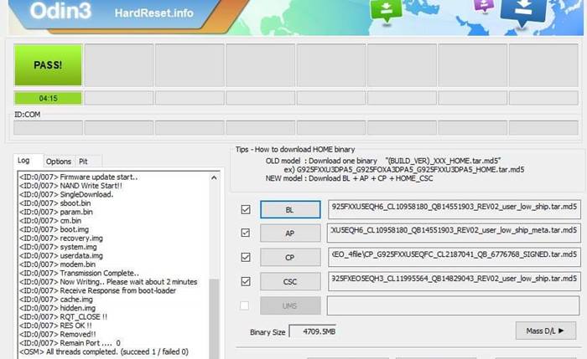Open the Log tab
The height and width of the screenshot is (359, 587).
click(23, 161)
